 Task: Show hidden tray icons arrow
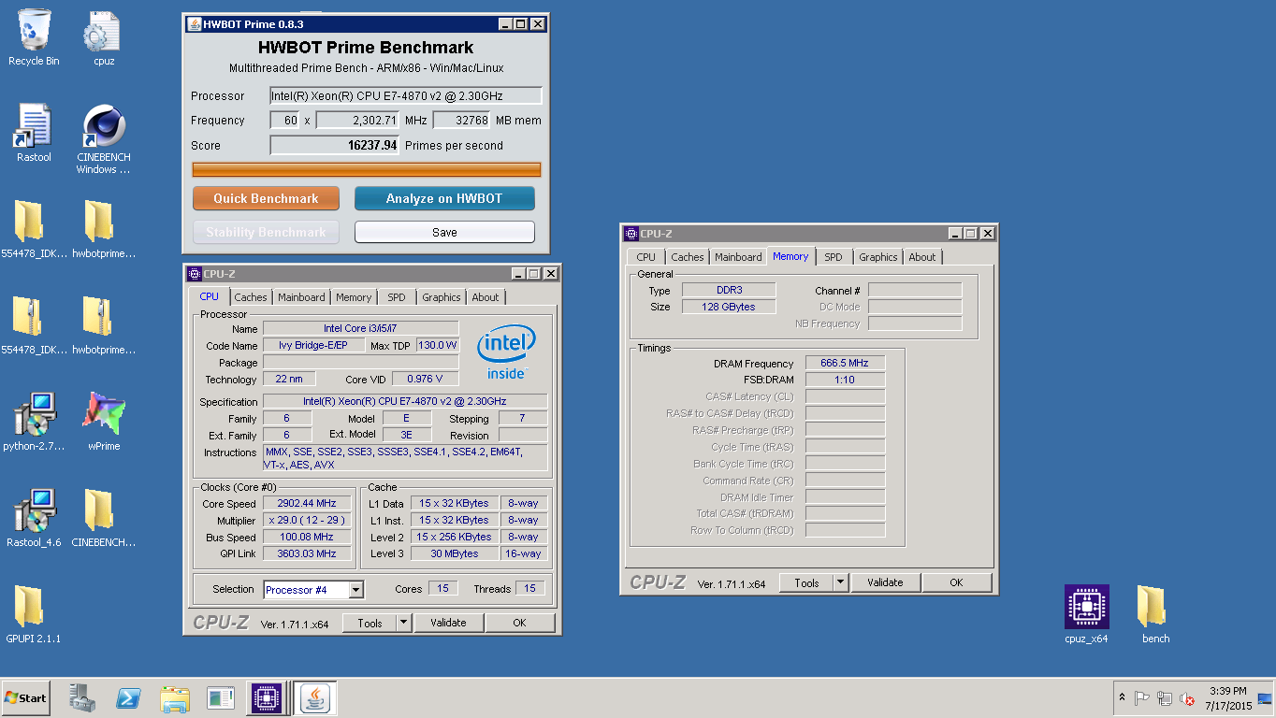click(x=1122, y=698)
